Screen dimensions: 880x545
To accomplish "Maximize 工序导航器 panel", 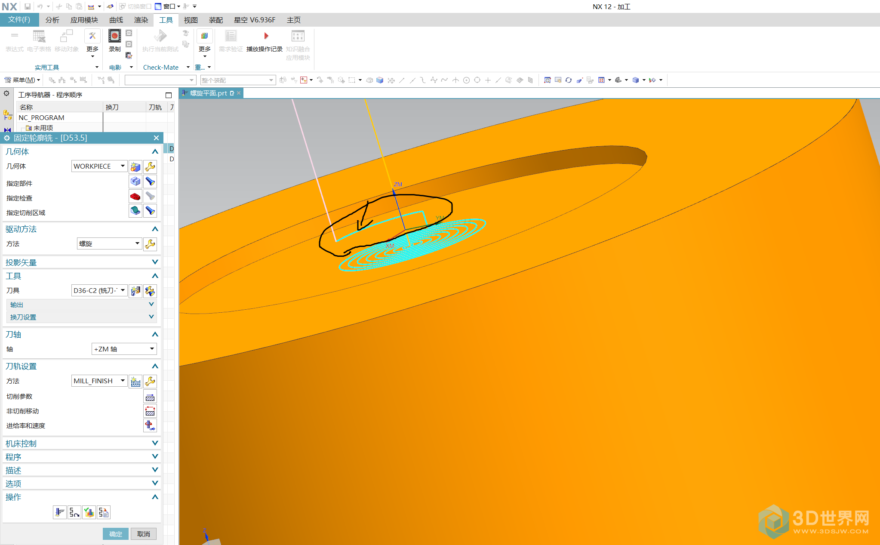I will click(169, 95).
